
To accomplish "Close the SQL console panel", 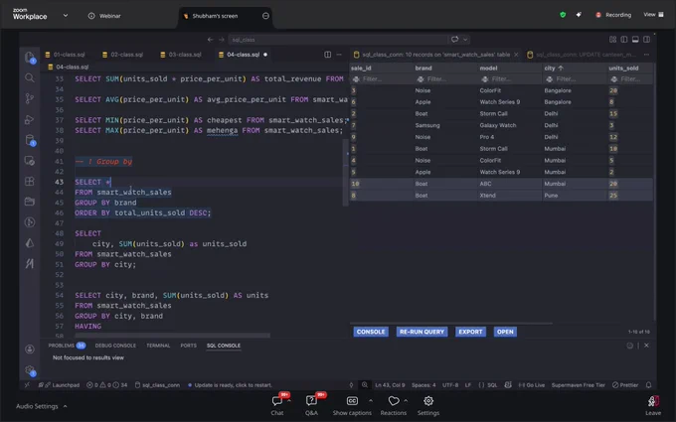I will (x=646, y=346).
